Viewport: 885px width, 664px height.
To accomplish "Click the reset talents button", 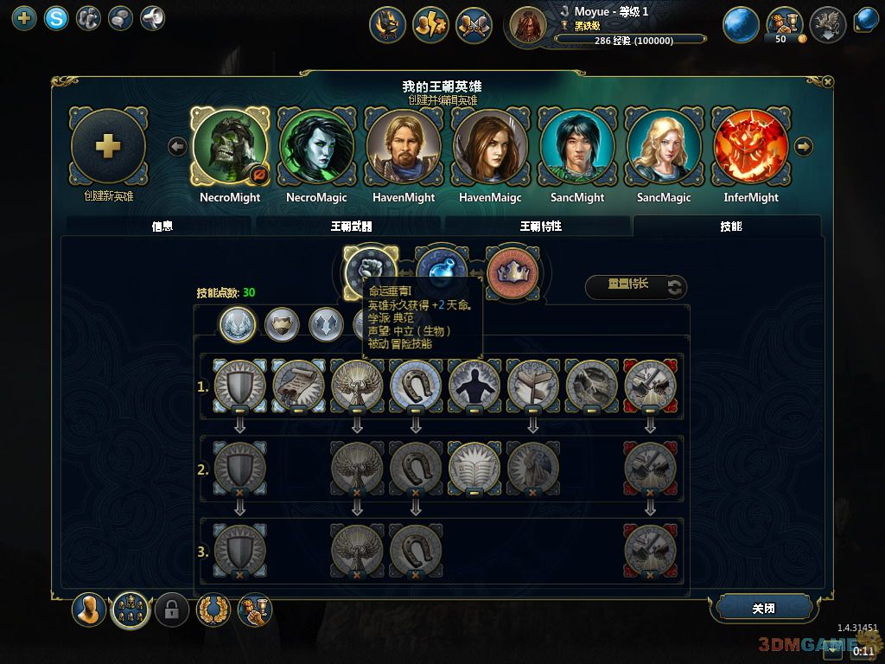I will tap(636, 285).
